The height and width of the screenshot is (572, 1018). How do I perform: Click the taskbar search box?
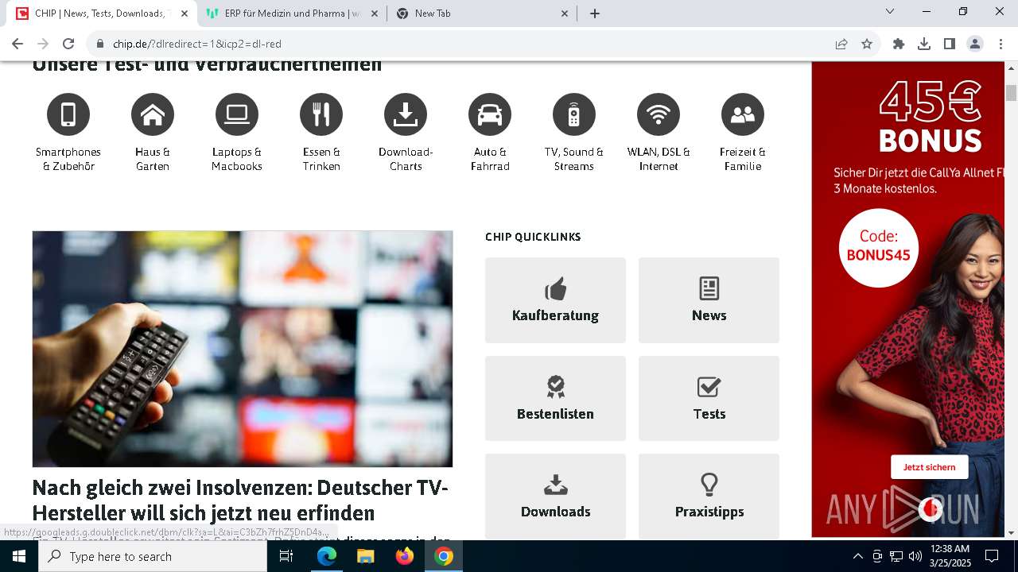pyautogui.click(x=153, y=556)
